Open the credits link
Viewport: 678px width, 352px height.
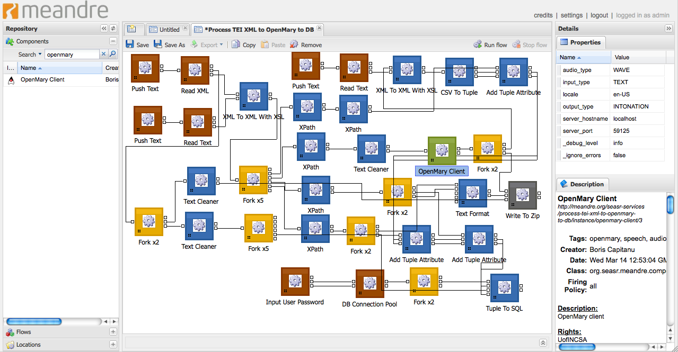click(x=543, y=15)
